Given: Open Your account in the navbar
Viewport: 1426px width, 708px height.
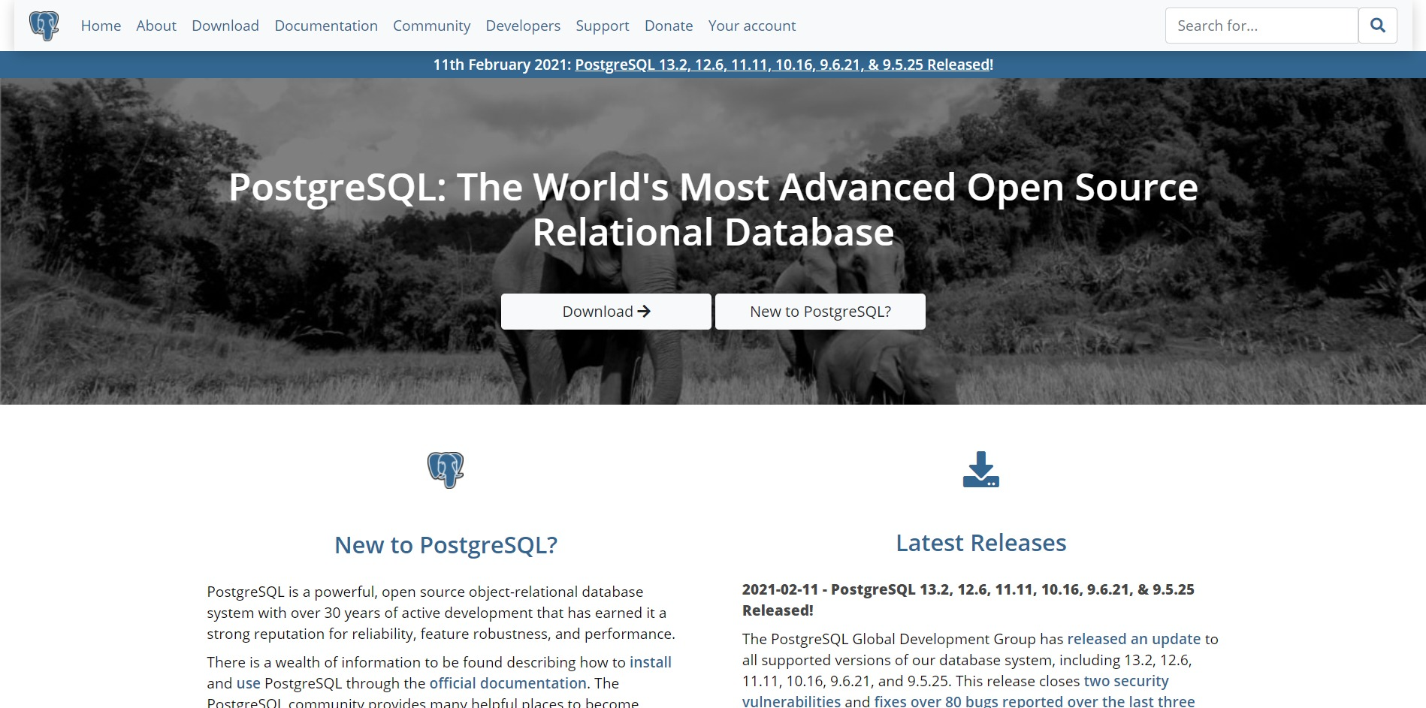Looking at the screenshot, I should click(752, 26).
